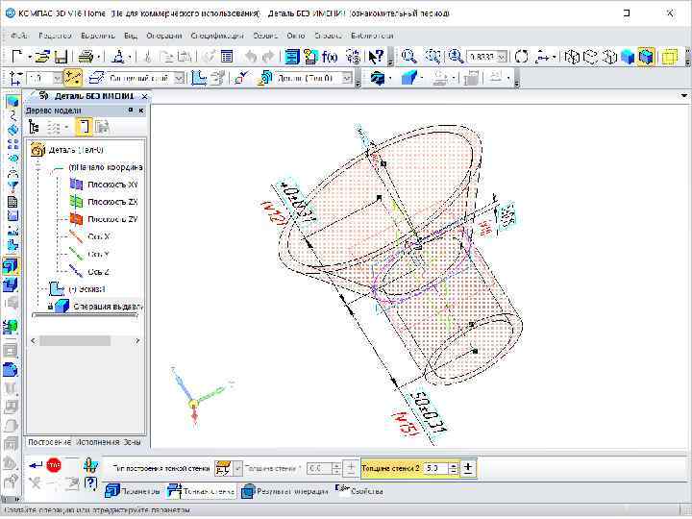Select the Плоскость XY plane in tree
The image size is (692, 519).
111,185
